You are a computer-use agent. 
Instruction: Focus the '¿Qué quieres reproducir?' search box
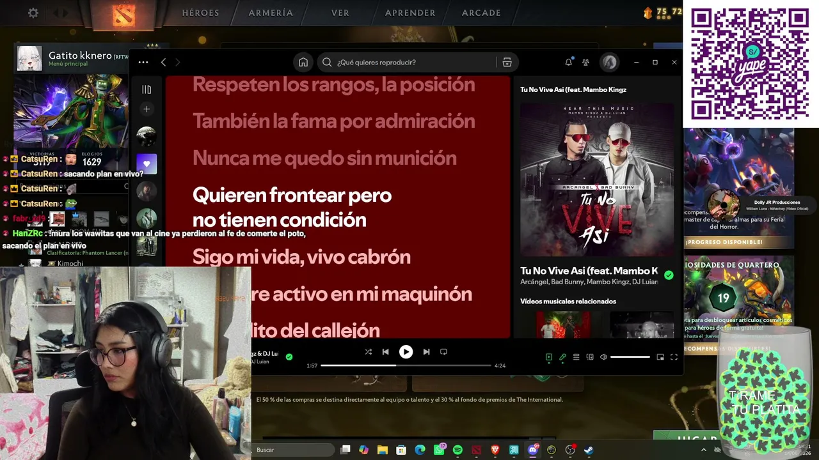(409, 62)
